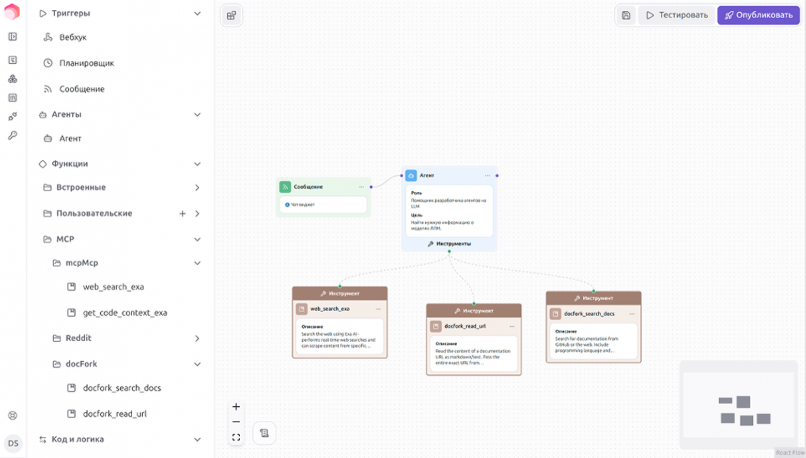Open the three-cubes icon in the left rail
This screenshot has height=458, width=806.
13,79
